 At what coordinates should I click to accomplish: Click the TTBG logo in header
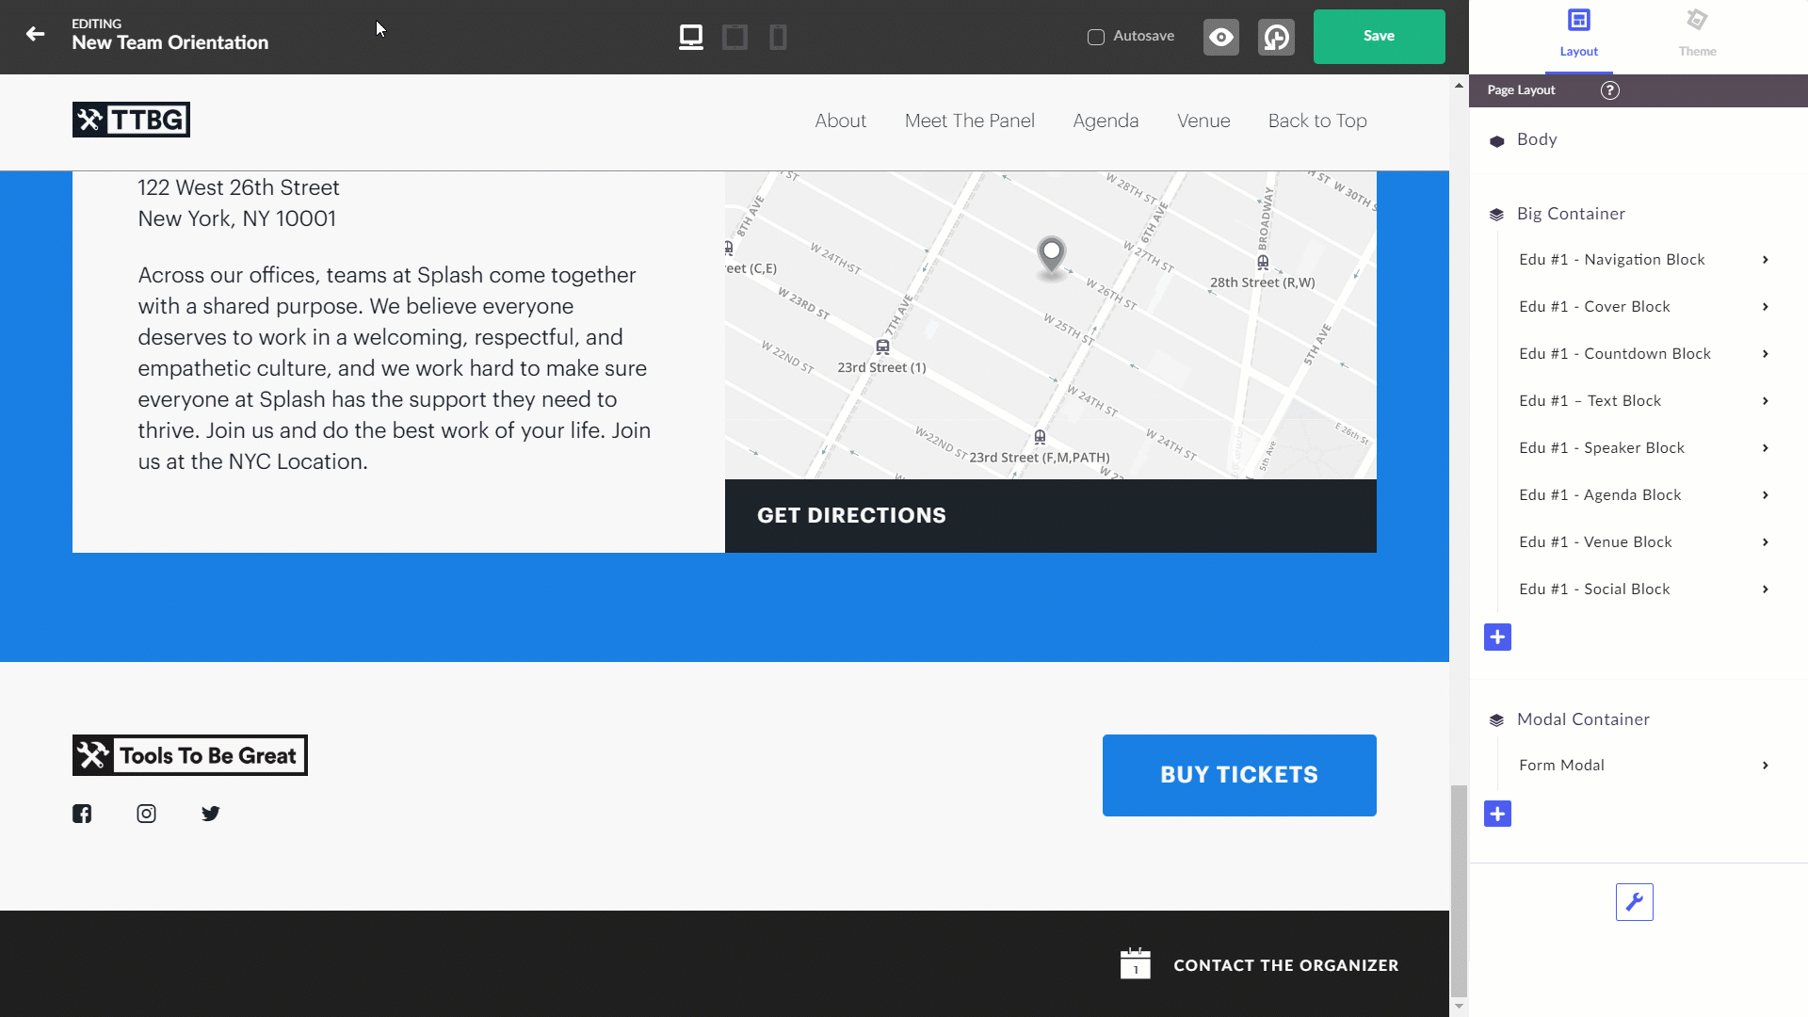(x=131, y=120)
